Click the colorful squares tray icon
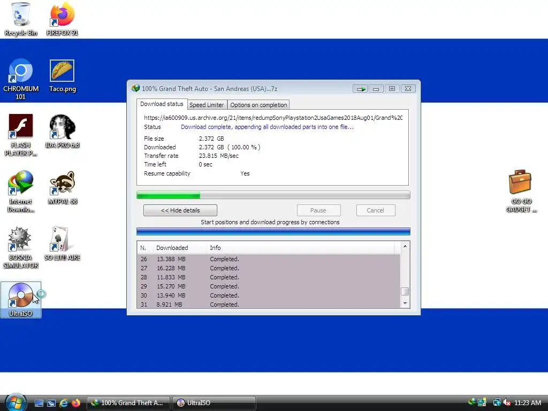548x411 pixels. click(482, 402)
